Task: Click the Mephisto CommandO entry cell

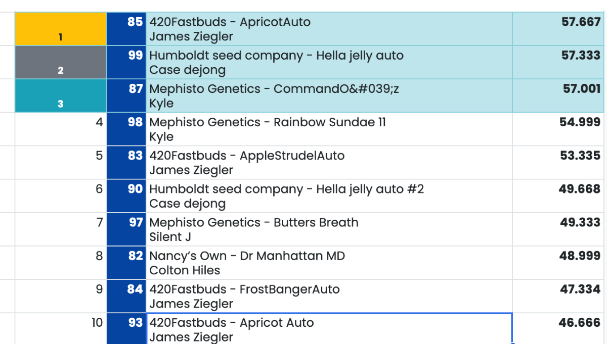Action: [x=329, y=96]
